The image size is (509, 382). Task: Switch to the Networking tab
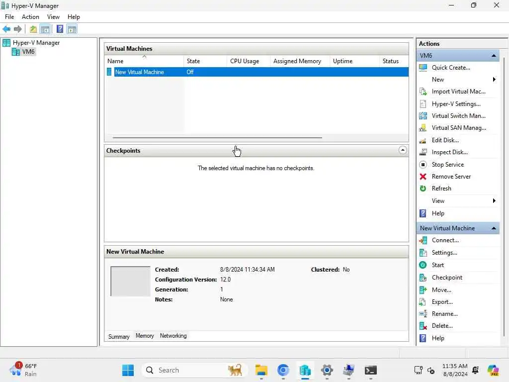(173, 336)
